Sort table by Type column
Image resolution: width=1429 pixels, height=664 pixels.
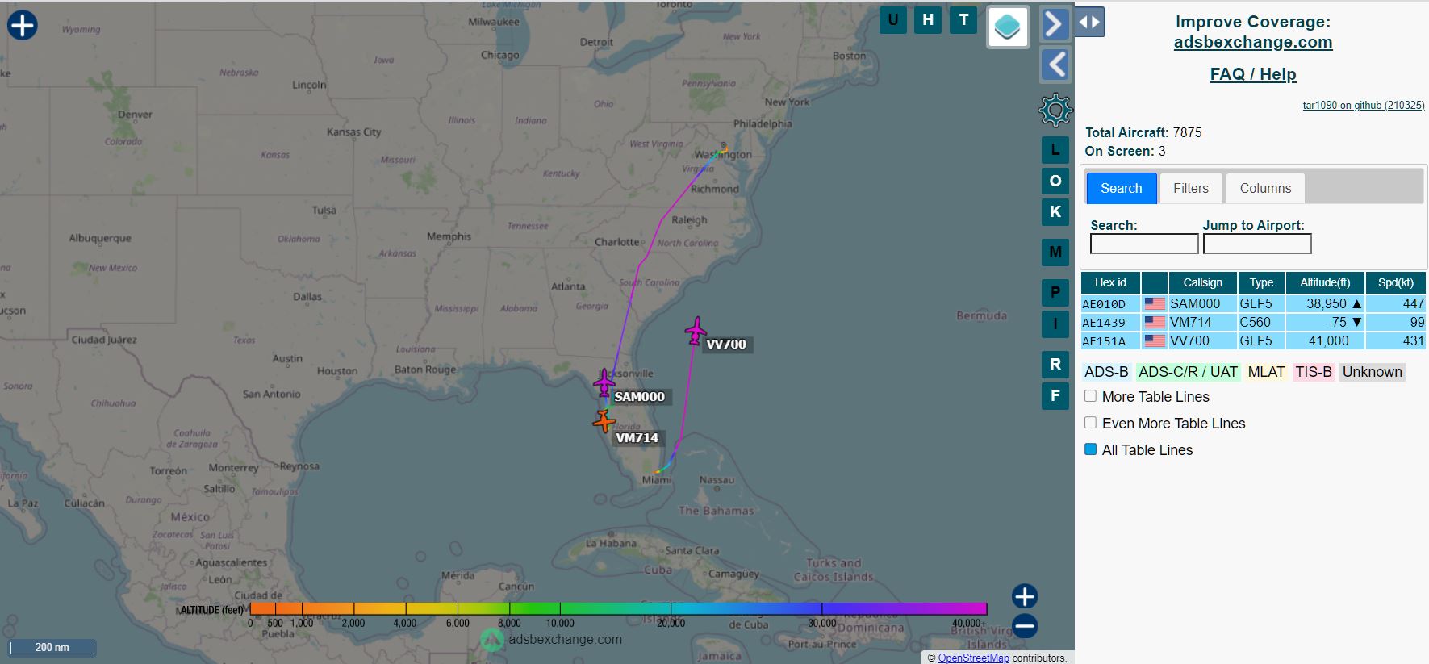click(1261, 282)
